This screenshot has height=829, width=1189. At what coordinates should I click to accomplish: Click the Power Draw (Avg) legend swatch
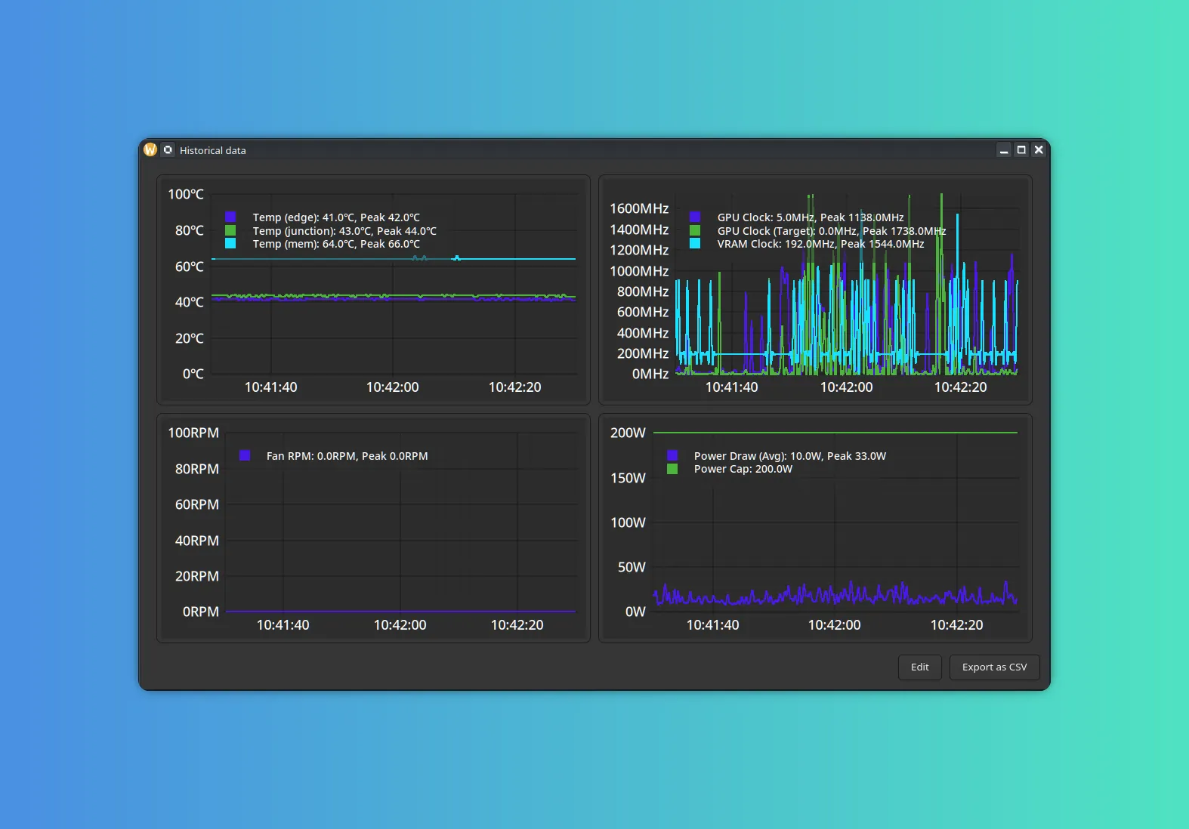tap(672, 455)
